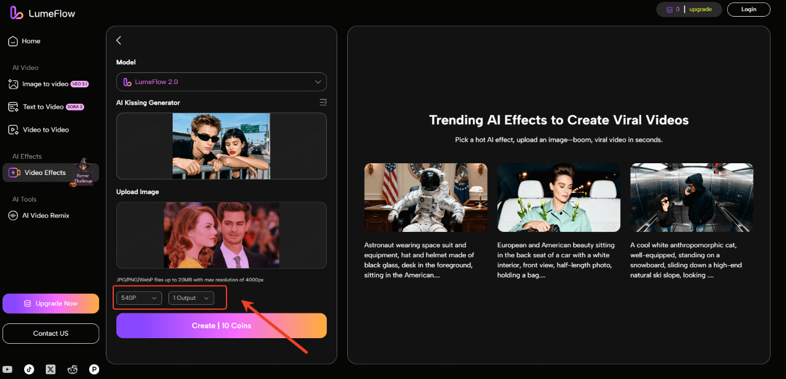
Task: Open the Product Hunt social link
Action: [94, 369]
